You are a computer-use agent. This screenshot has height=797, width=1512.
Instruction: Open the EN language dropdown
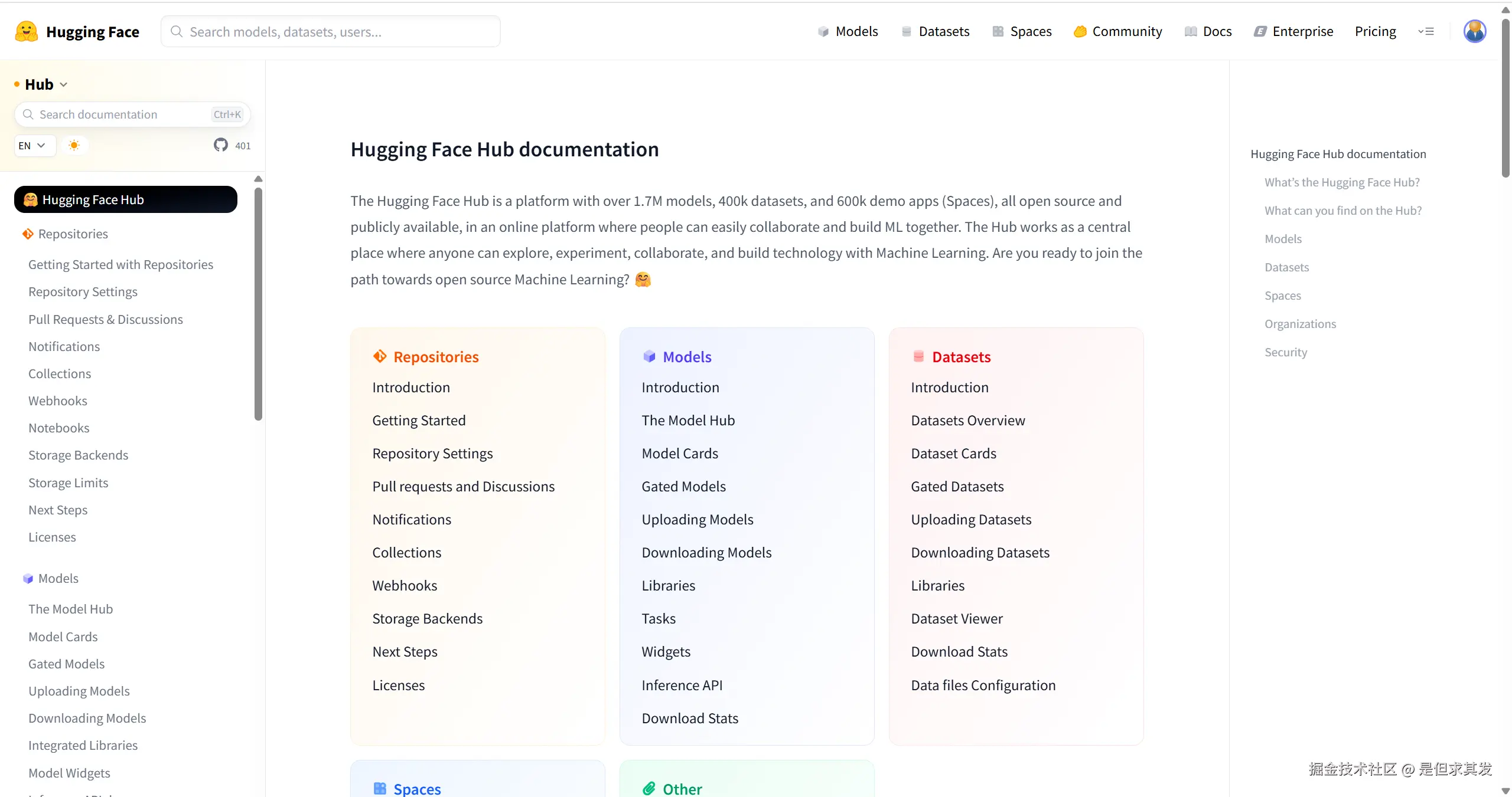click(x=32, y=145)
